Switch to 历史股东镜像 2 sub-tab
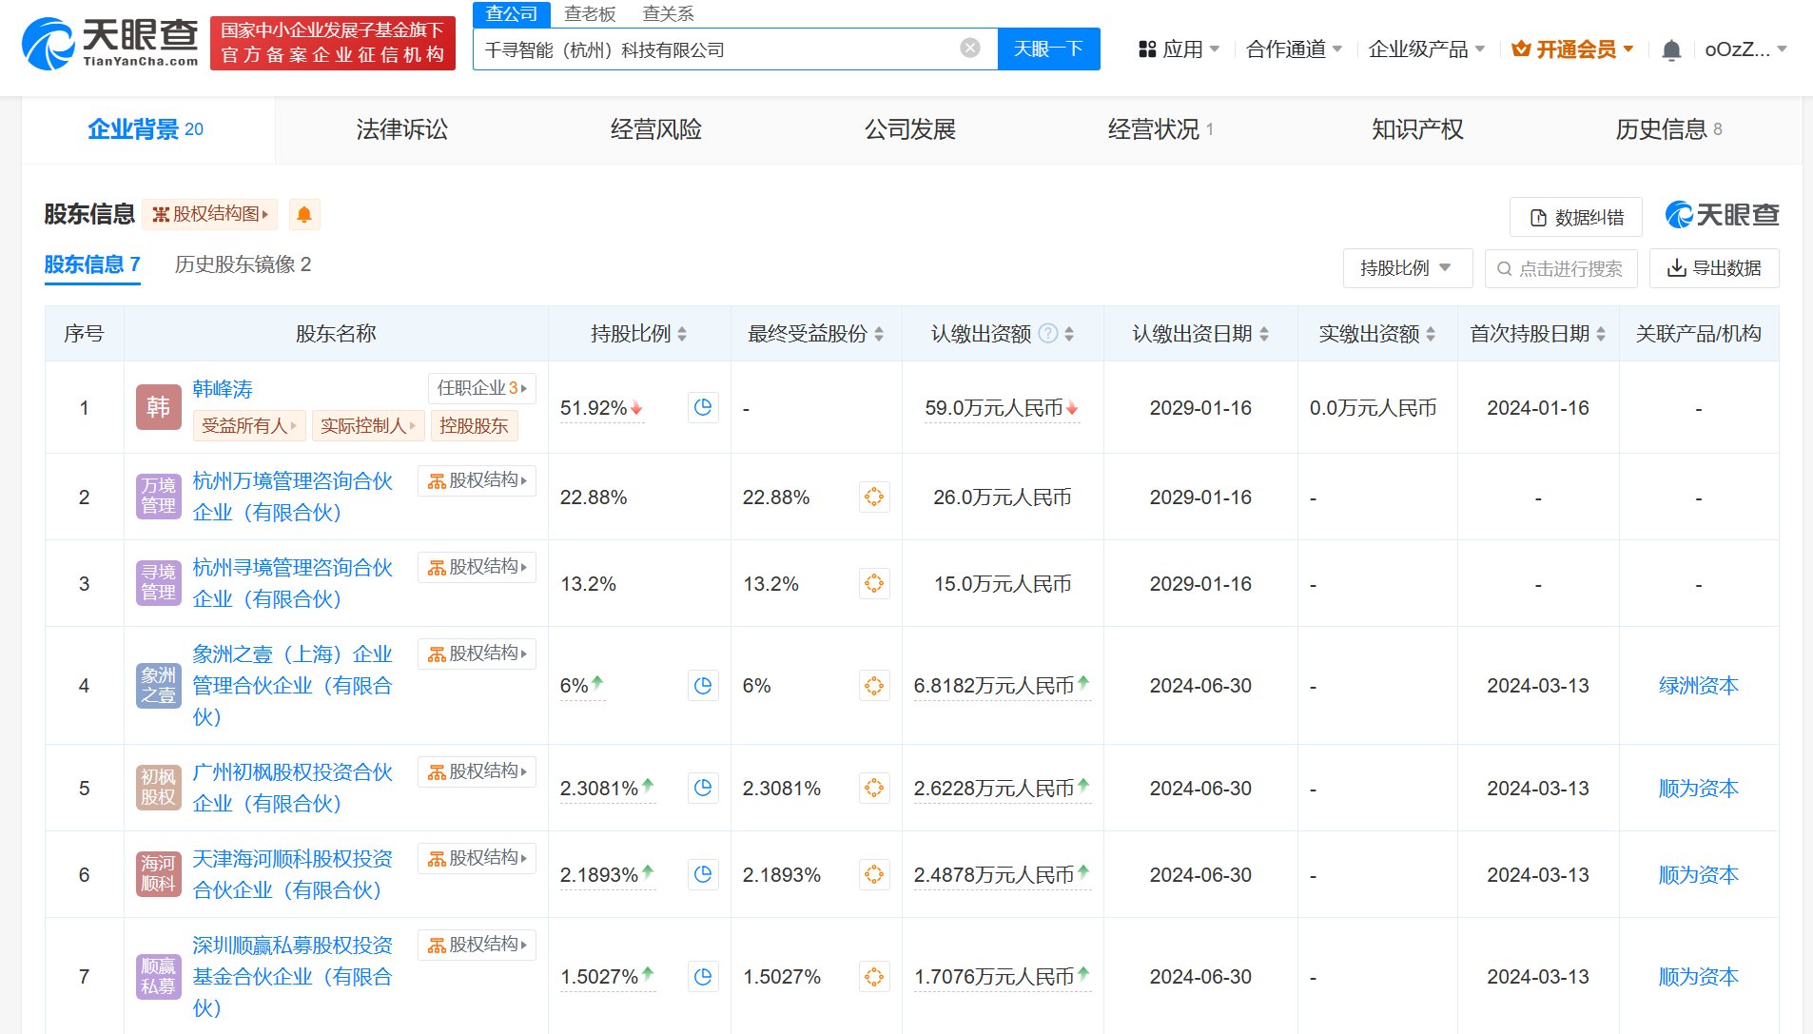Image resolution: width=1813 pixels, height=1034 pixels. (x=243, y=264)
